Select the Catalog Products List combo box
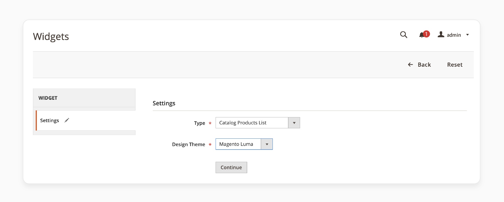The image size is (504, 202). (x=258, y=123)
